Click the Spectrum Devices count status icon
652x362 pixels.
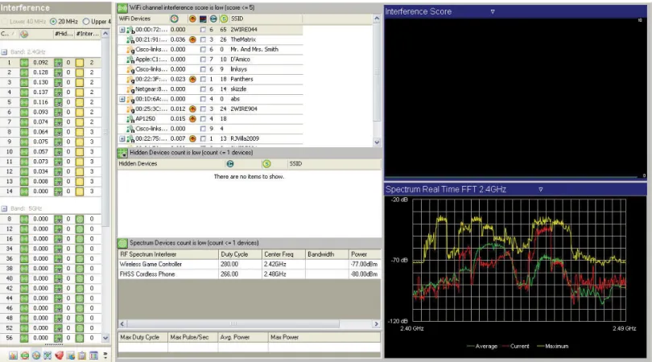point(122,243)
